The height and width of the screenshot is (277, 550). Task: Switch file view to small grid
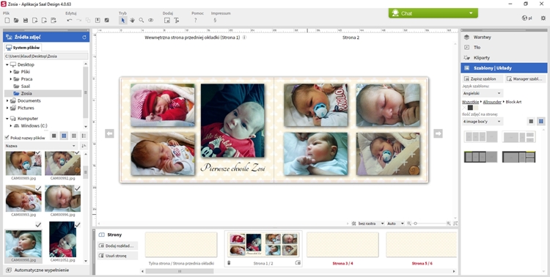pyautogui.click(x=73, y=136)
